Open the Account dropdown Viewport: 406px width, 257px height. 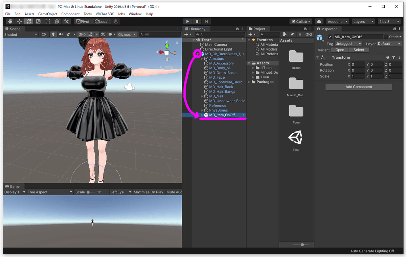point(337,21)
